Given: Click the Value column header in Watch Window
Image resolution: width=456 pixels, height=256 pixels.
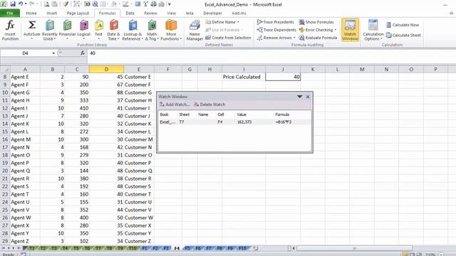Looking at the screenshot, I should point(242,114).
